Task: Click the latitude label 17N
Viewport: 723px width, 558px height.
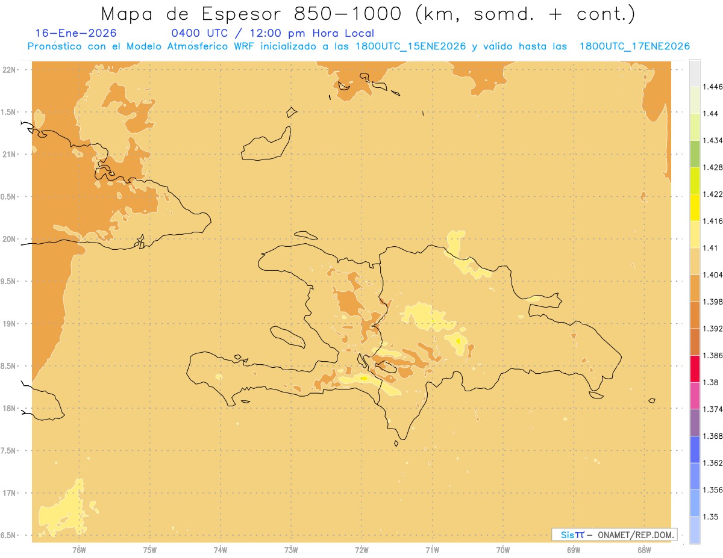Action: [9, 493]
